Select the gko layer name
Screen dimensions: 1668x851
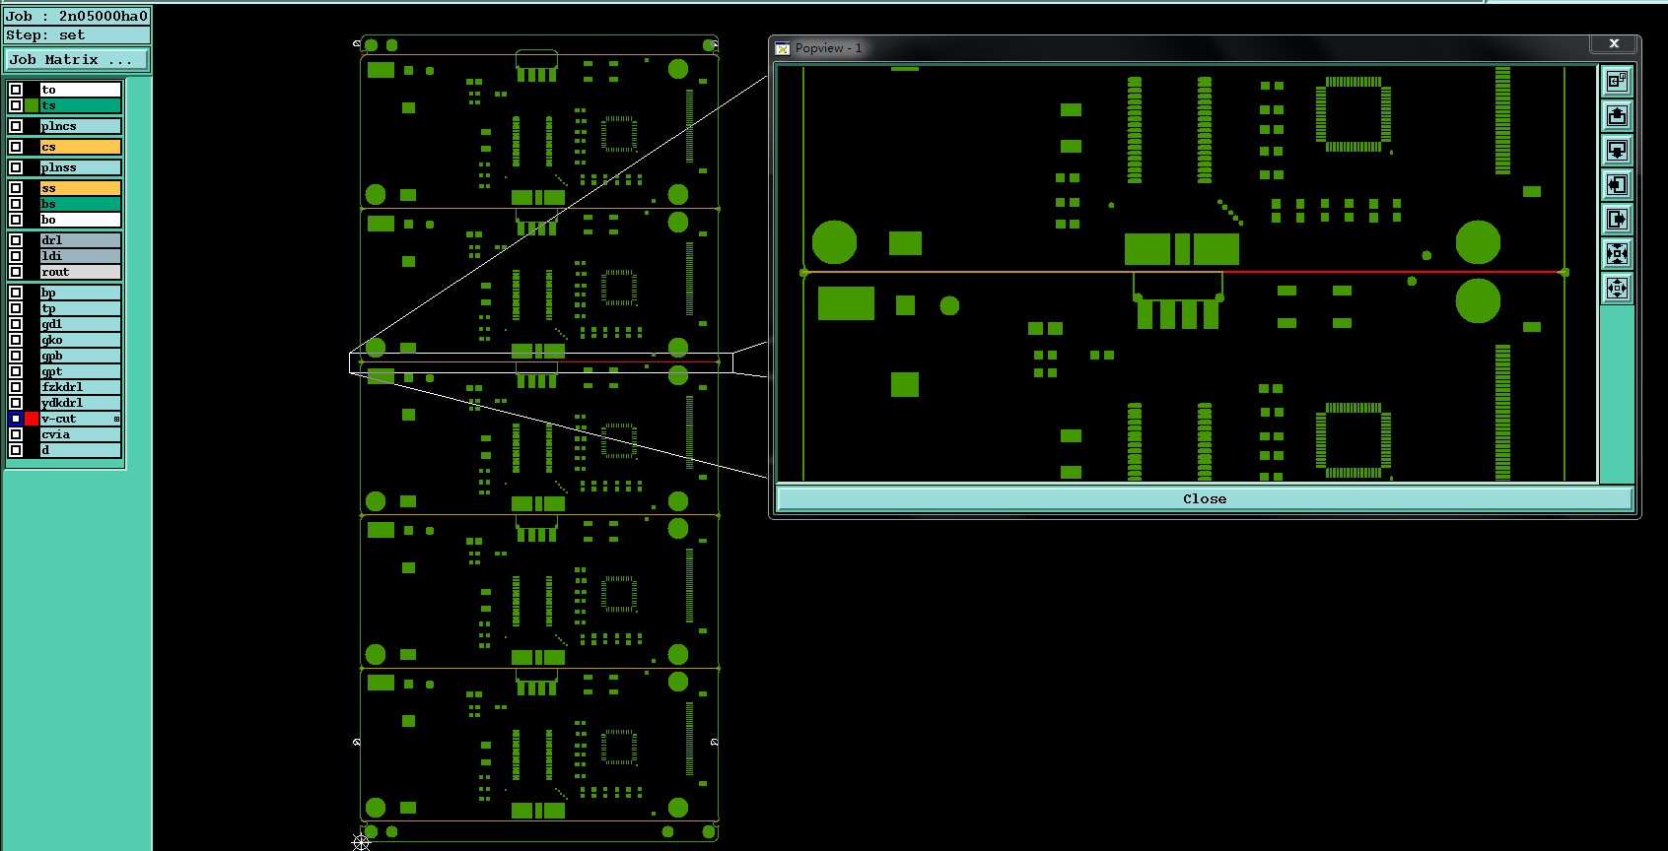click(x=80, y=340)
